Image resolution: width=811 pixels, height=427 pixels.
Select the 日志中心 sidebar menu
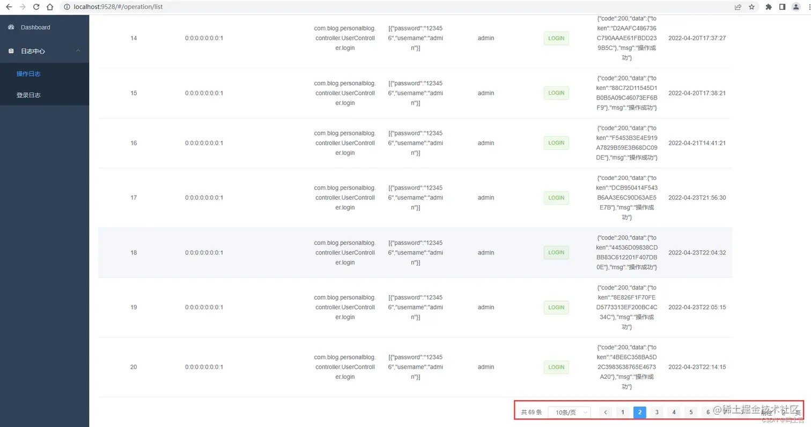pyautogui.click(x=45, y=51)
